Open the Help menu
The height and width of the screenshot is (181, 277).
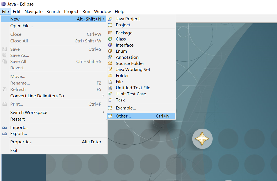click(x=119, y=11)
